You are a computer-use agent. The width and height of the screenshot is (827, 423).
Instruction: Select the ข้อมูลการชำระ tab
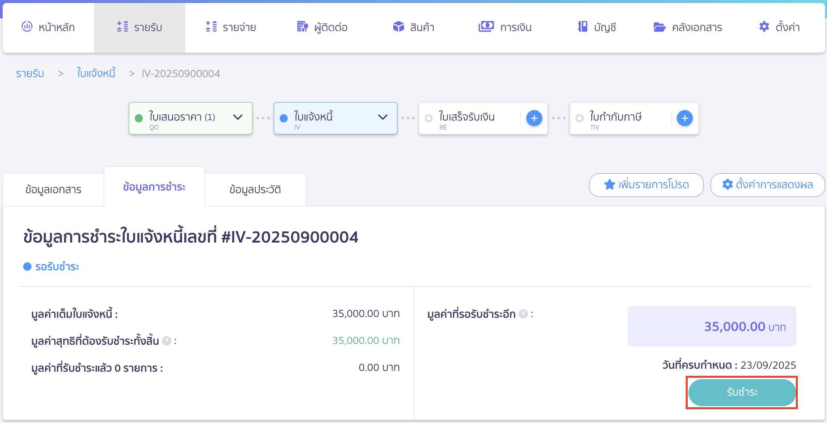pyautogui.click(x=154, y=186)
